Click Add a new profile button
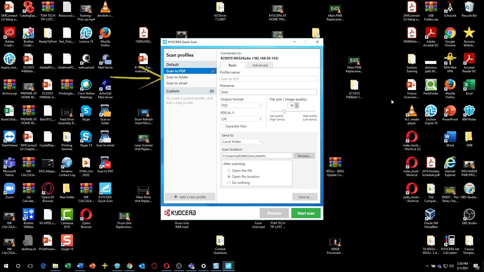 pos(190,197)
